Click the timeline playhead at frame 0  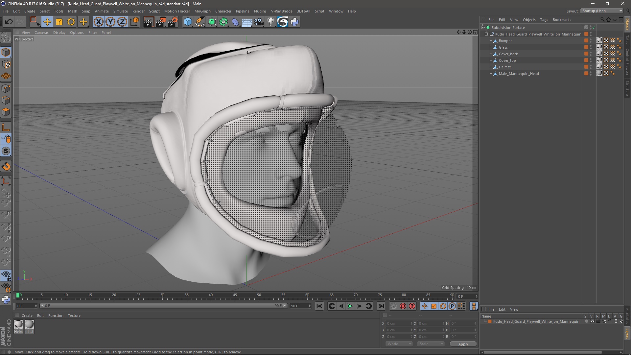18,295
